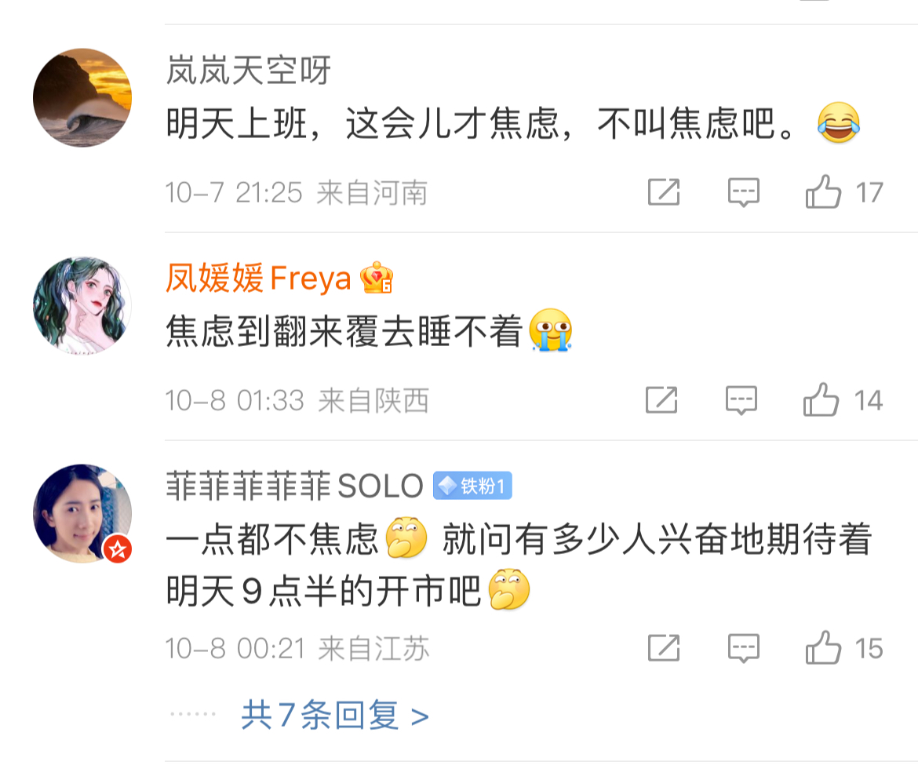Reply to 菲菲菲菲菲SOLO's comment
The image size is (918, 769).
coord(743,648)
